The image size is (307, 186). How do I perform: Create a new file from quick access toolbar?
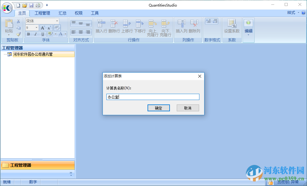coord(18,5)
